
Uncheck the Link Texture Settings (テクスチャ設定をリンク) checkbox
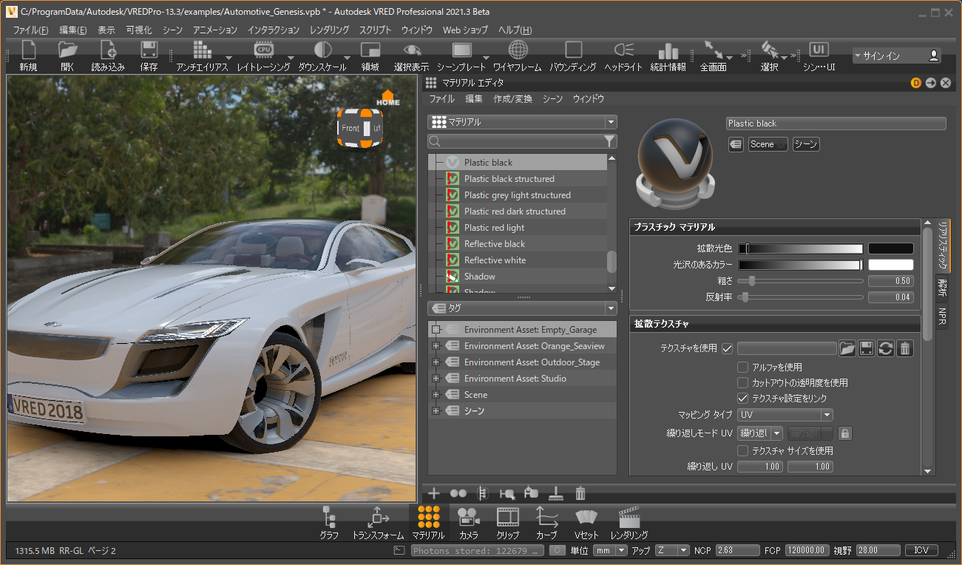click(x=743, y=398)
